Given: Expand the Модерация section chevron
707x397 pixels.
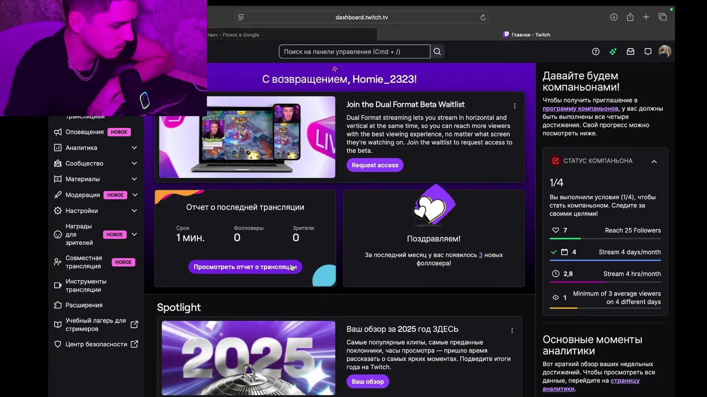Looking at the screenshot, I should [x=134, y=195].
